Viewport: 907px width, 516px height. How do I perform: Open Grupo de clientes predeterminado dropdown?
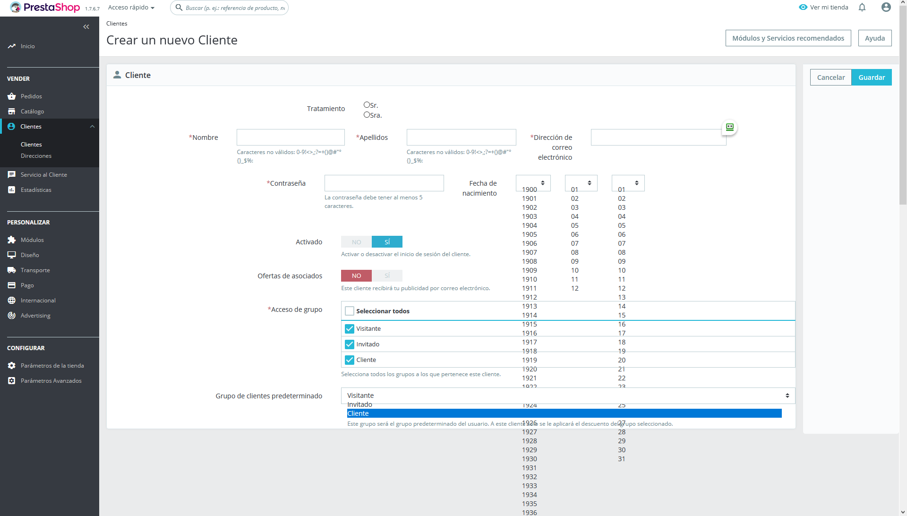[567, 396]
